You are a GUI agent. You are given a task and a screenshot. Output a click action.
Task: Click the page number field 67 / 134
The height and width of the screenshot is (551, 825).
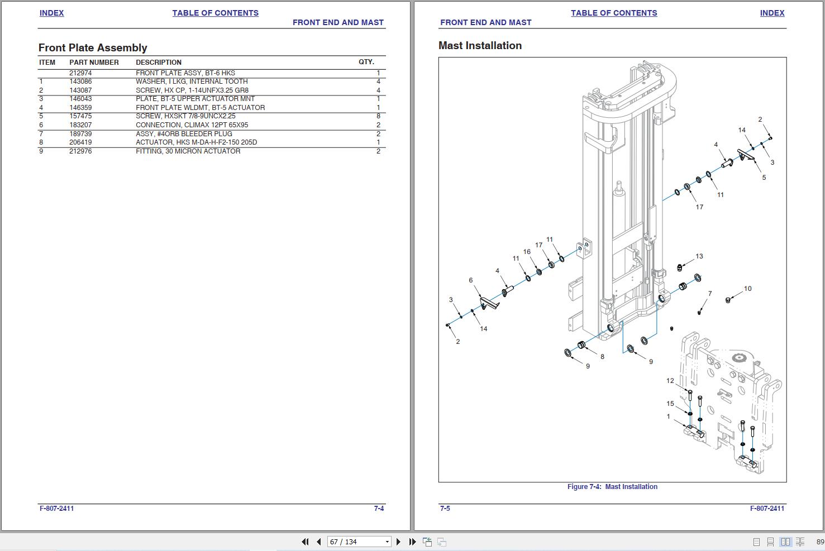coord(356,542)
